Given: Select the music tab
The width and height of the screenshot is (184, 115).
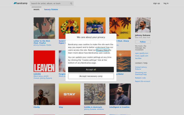Looking at the screenshot, I should point(36,10).
